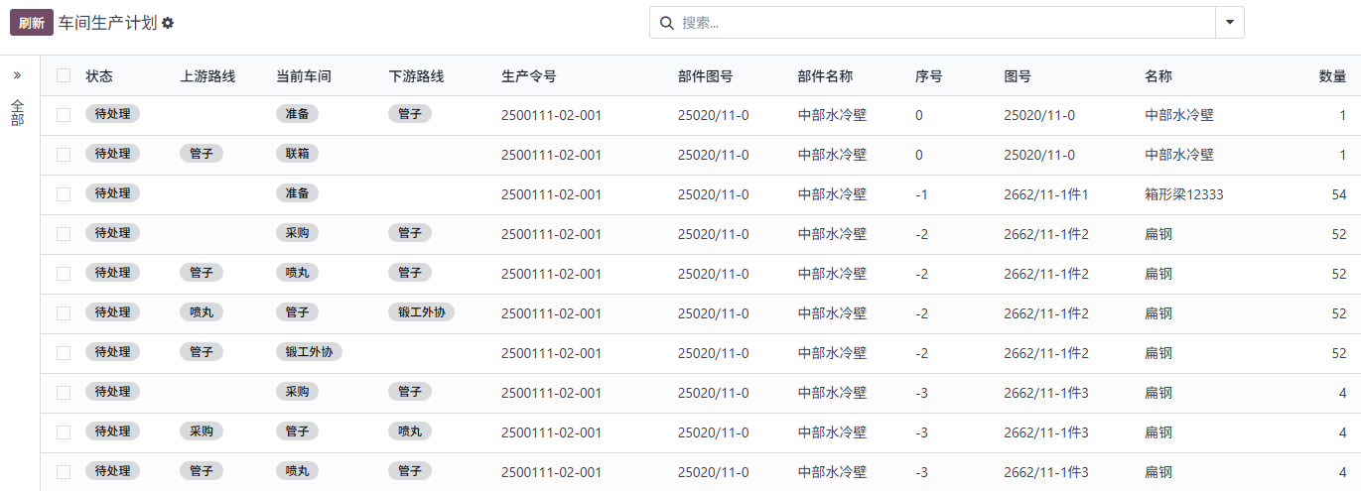This screenshot has height=491, width=1361.
Task: Click 待处理 status tag in first row
Action: [x=112, y=114]
